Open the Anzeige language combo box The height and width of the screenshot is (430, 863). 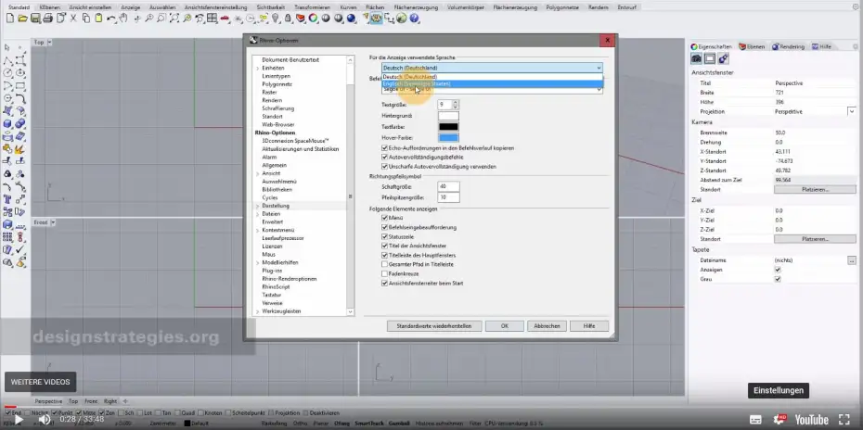[x=492, y=68]
